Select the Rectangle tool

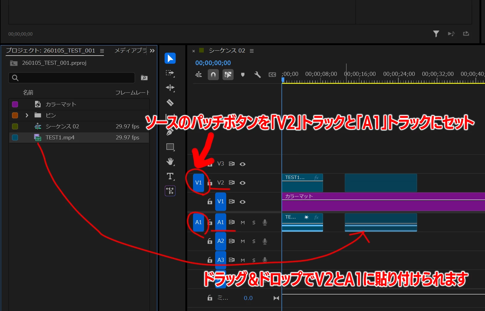click(170, 147)
